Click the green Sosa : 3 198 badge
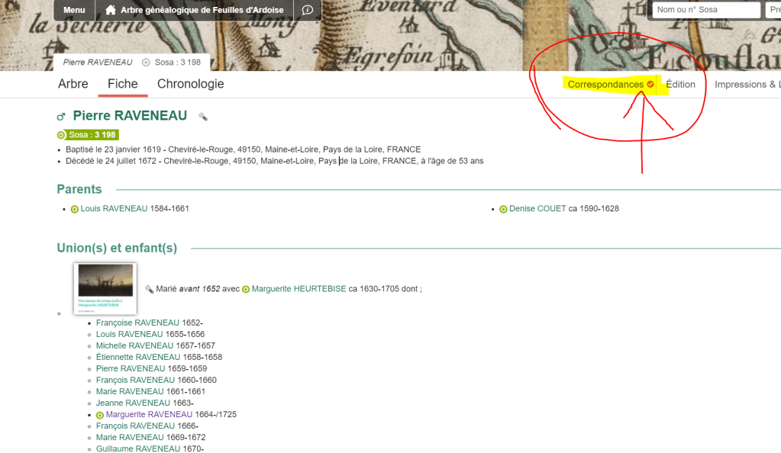 point(87,135)
